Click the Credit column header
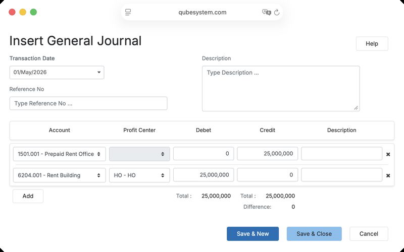The width and height of the screenshot is (404, 252). point(267,130)
